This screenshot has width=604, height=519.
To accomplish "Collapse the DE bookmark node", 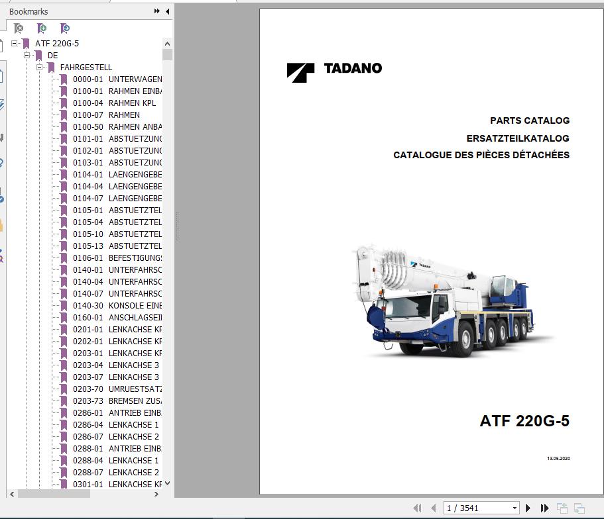I will tap(27, 56).
